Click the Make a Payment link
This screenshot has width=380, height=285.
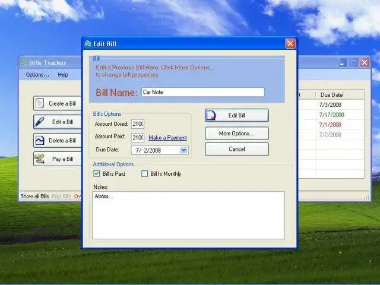[x=167, y=138]
